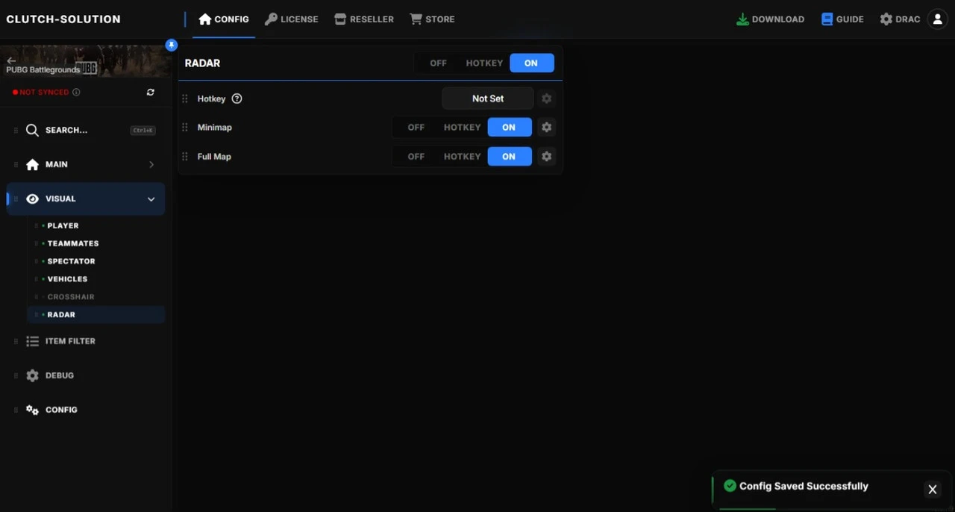Open the STORE tab
The height and width of the screenshot is (512, 955).
point(432,19)
